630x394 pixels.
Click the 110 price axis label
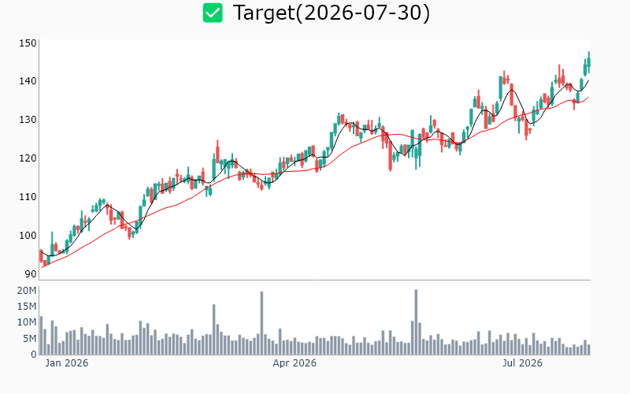click(x=28, y=197)
